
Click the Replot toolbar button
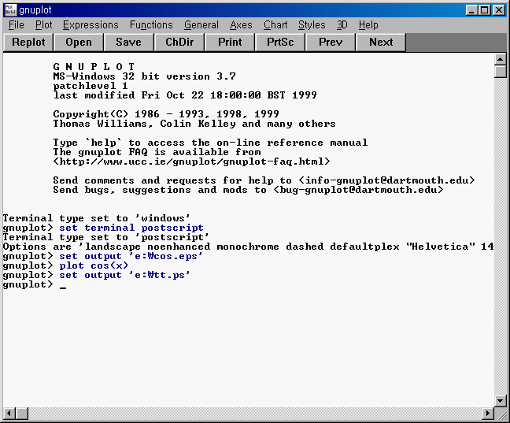[28, 43]
